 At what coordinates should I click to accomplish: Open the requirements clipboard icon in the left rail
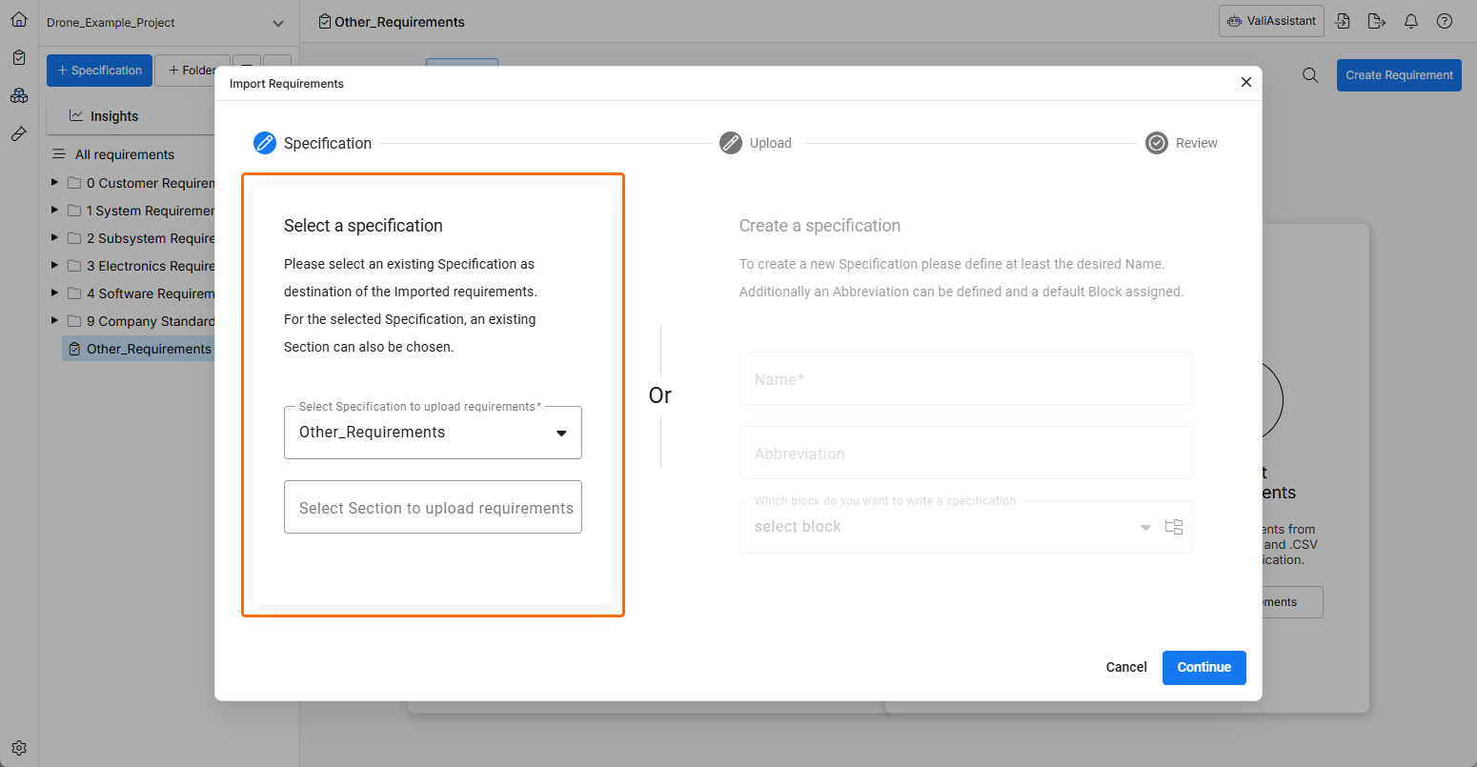point(19,57)
